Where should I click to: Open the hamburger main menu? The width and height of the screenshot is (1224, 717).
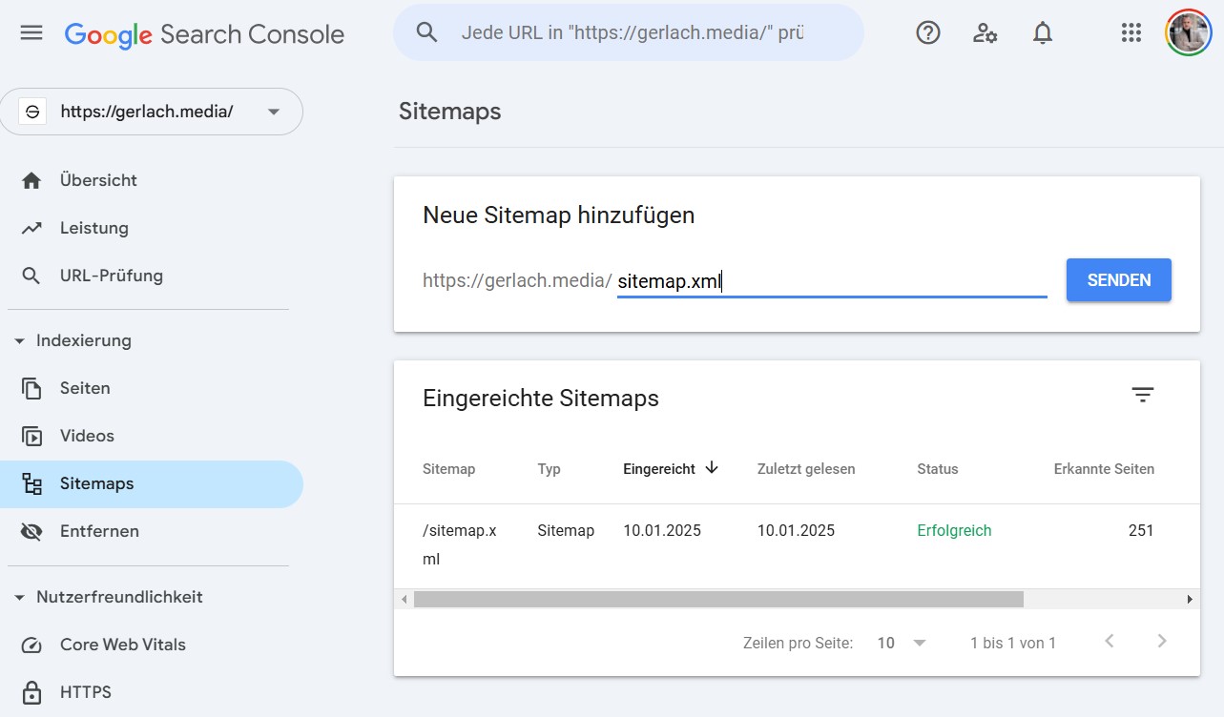coord(31,33)
